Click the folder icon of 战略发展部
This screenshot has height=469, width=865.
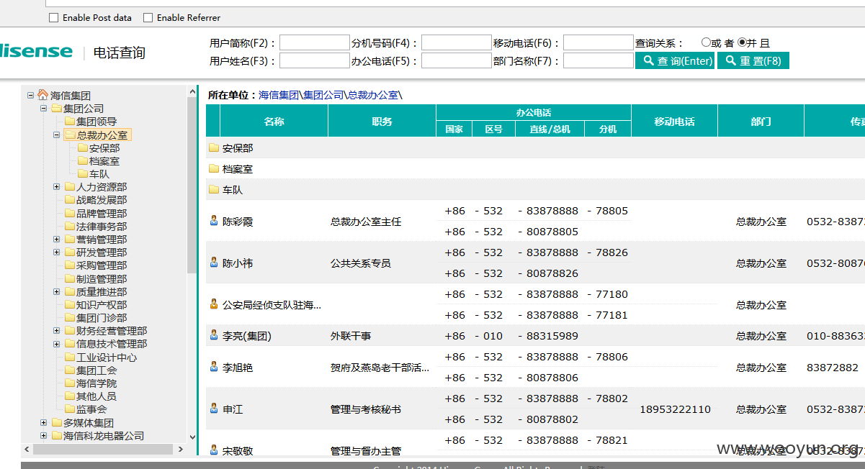70,200
